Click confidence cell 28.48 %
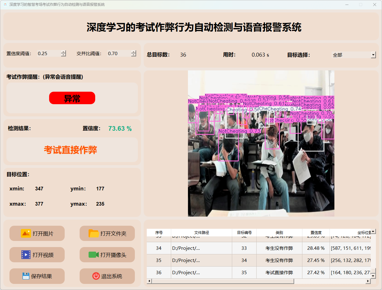The height and width of the screenshot is (290, 382). point(316,248)
